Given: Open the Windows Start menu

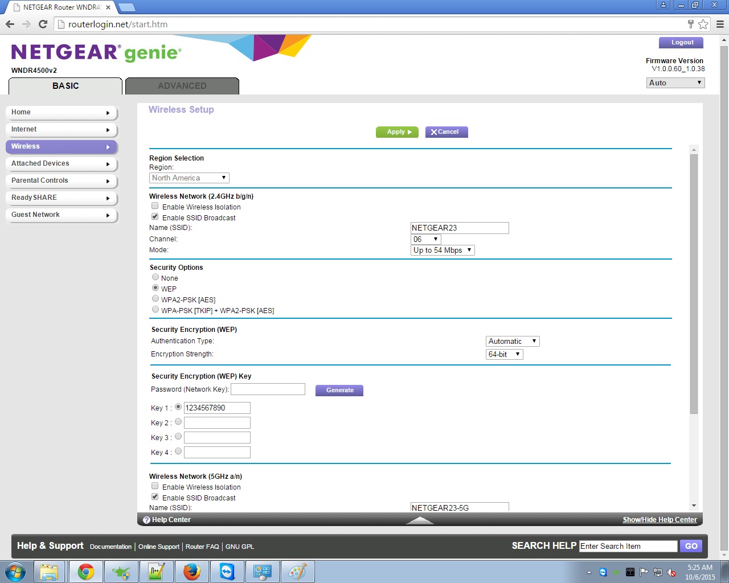Looking at the screenshot, I should click(15, 572).
